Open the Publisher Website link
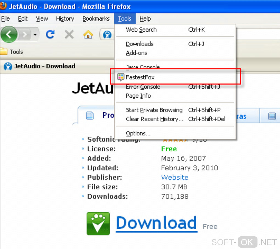 (x=175, y=177)
